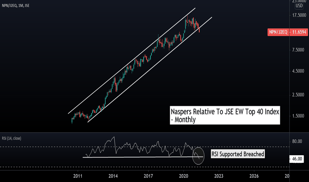The height and width of the screenshot is (182, 309).
Task: Click the red NPN/J2EQ price label
Action: 278,32
